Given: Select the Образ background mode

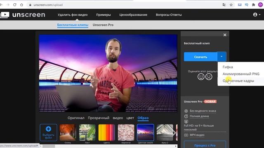Looking at the screenshot, I should pyautogui.click(x=143, y=118).
